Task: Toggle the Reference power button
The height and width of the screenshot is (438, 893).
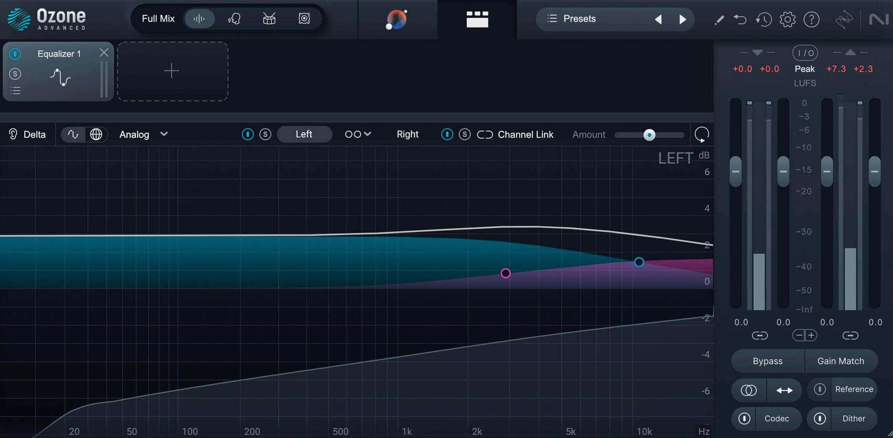Action: (820, 389)
